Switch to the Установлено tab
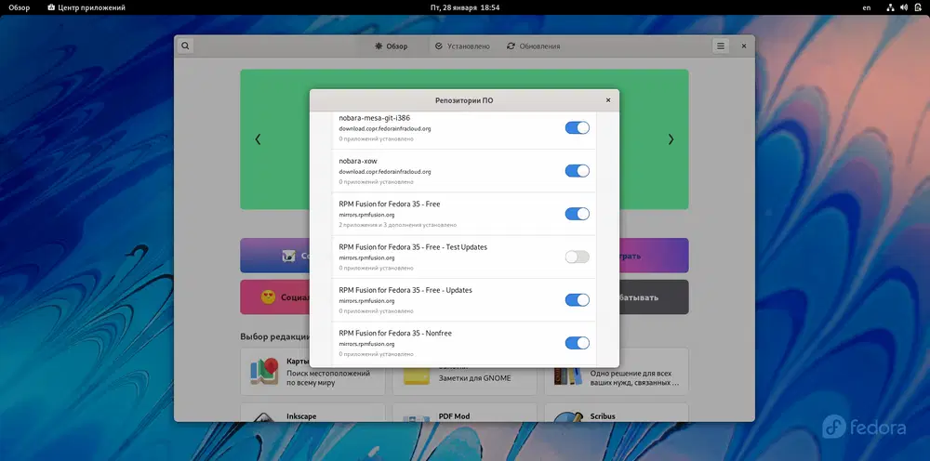Viewport: 930px width, 461px height. point(462,46)
